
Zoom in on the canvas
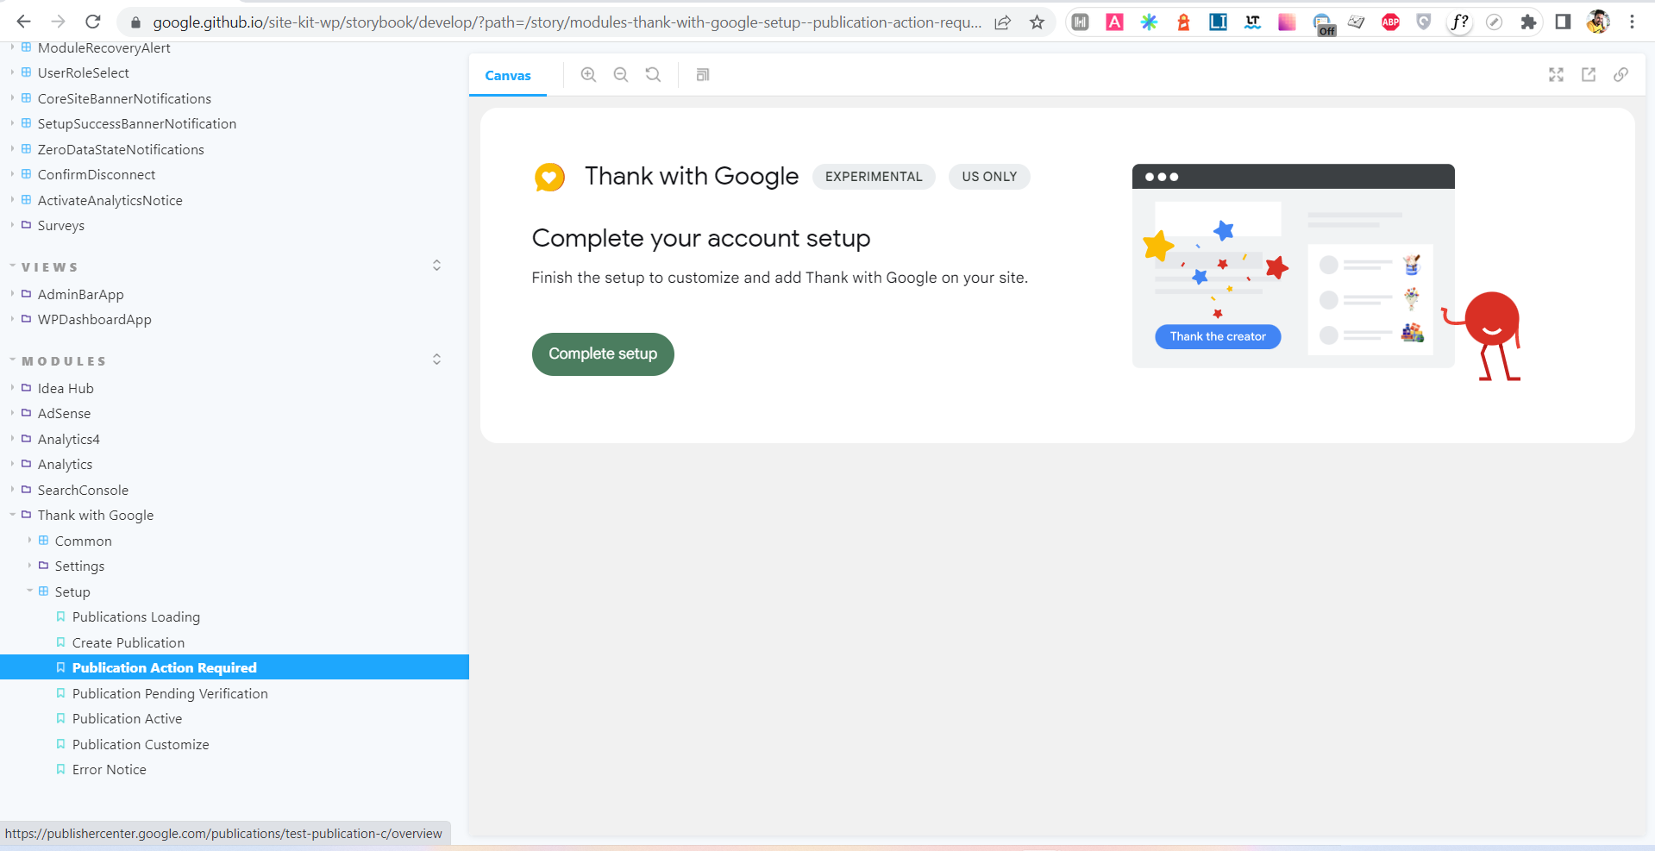(588, 75)
